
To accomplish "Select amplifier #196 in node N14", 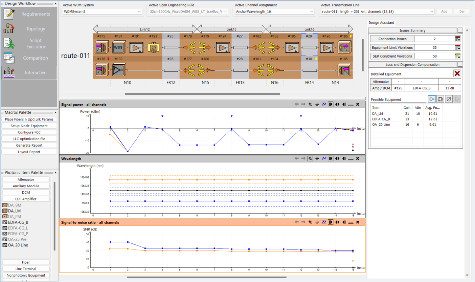I will click(x=326, y=48).
